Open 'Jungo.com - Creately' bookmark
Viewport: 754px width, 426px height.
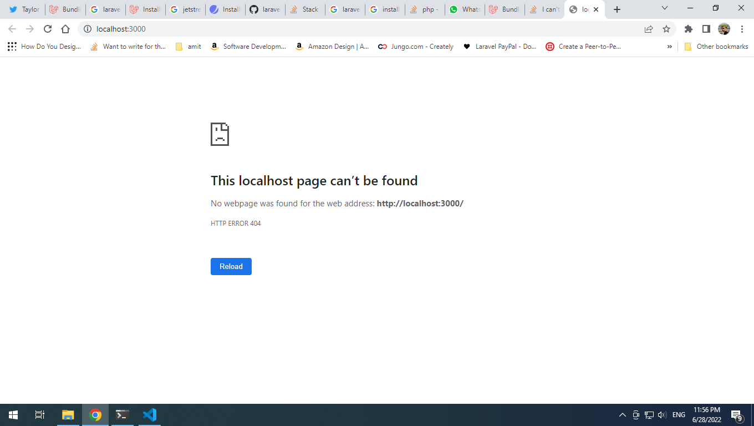pyautogui.click(x=416, y=47)
